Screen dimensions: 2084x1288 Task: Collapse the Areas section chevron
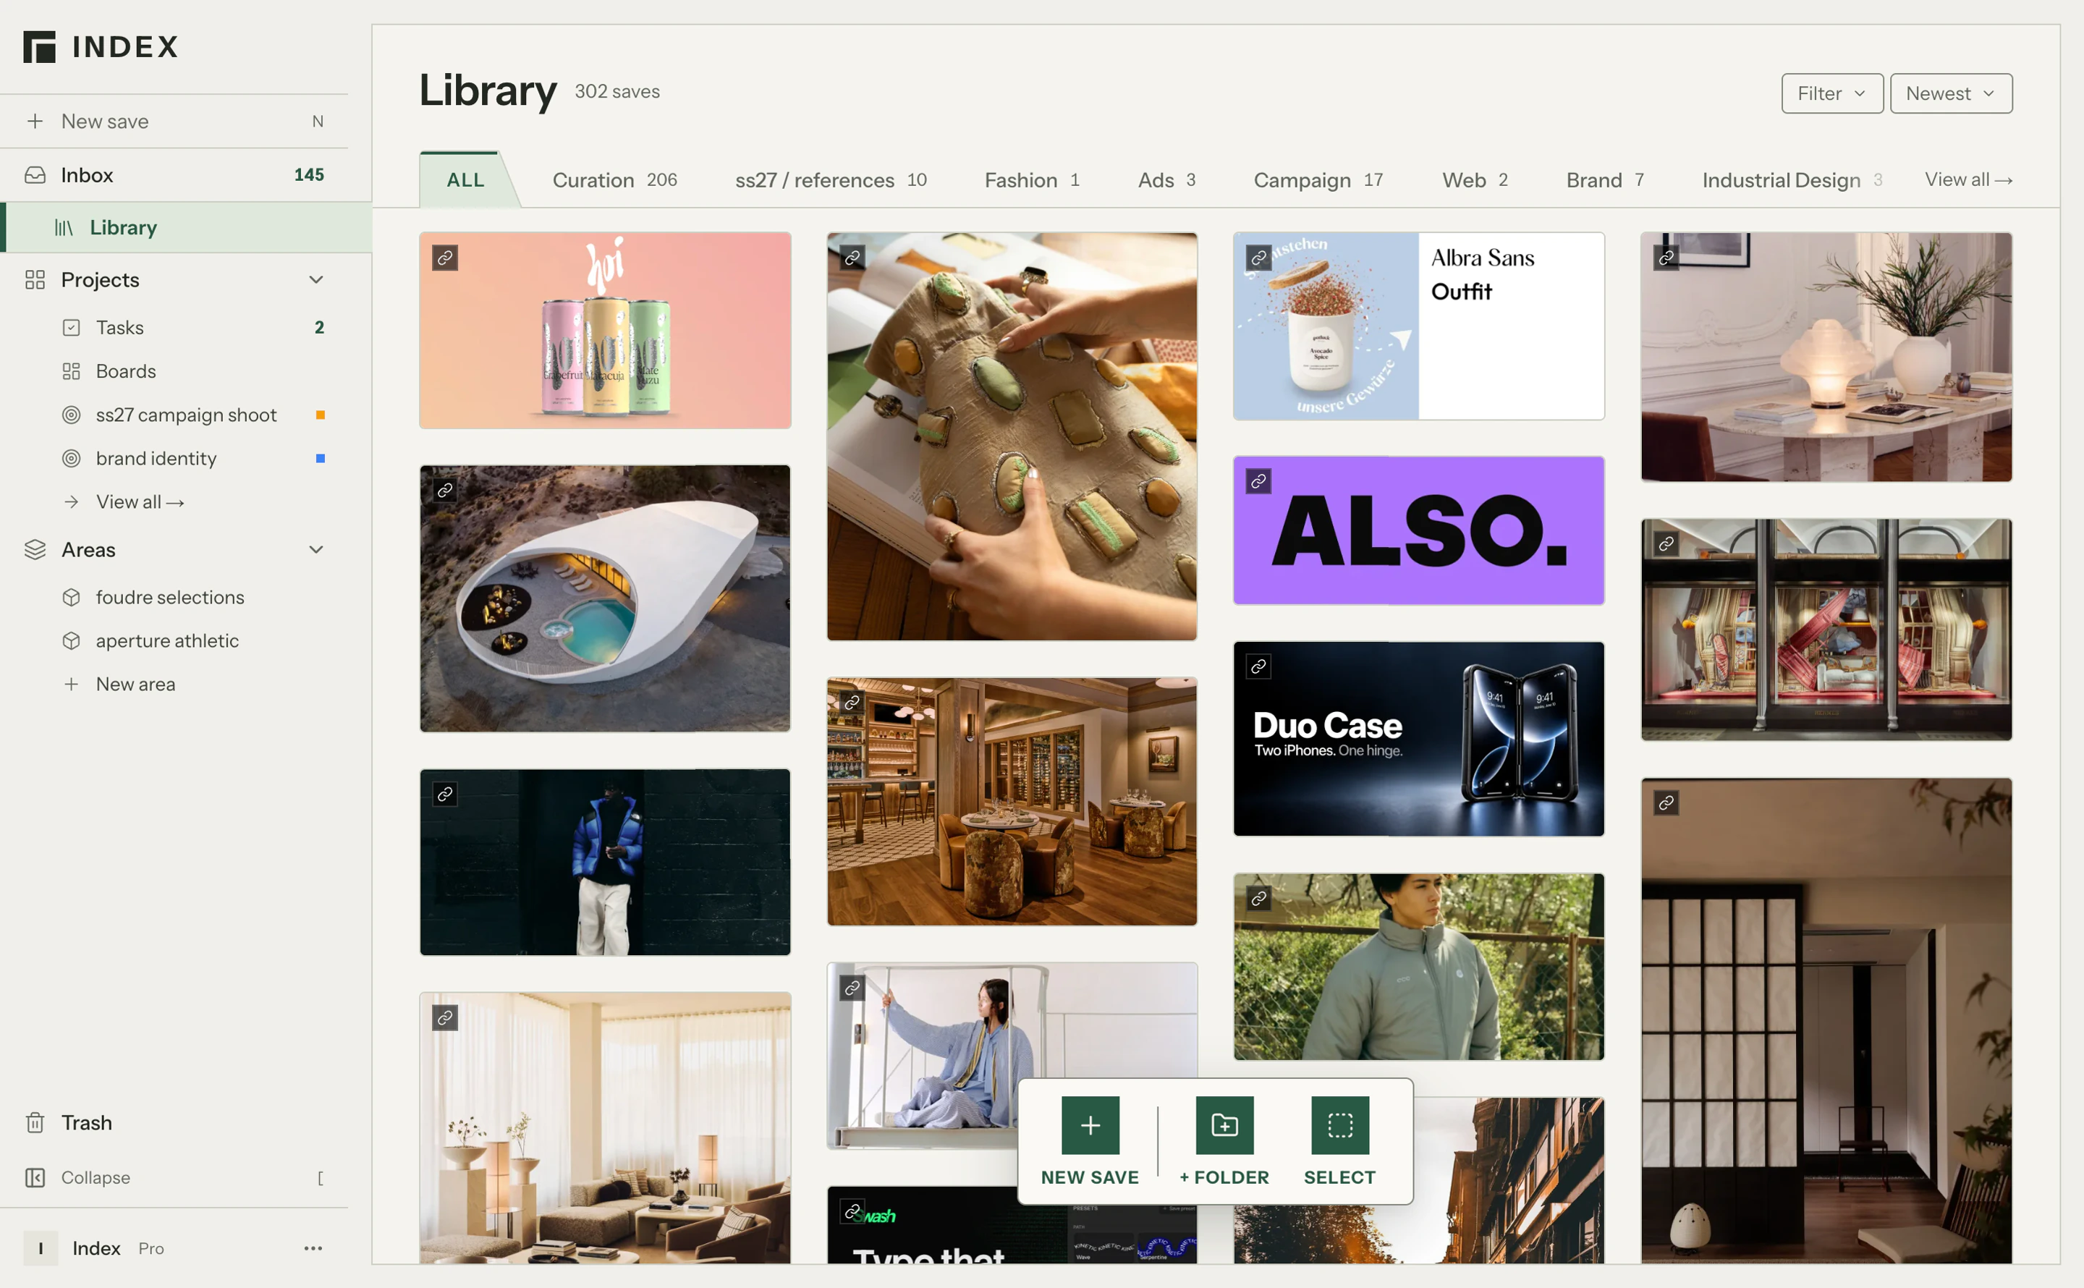pos(316,549)
